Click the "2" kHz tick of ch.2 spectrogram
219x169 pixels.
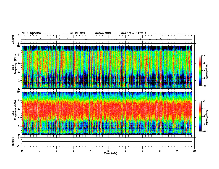point(19,126)
